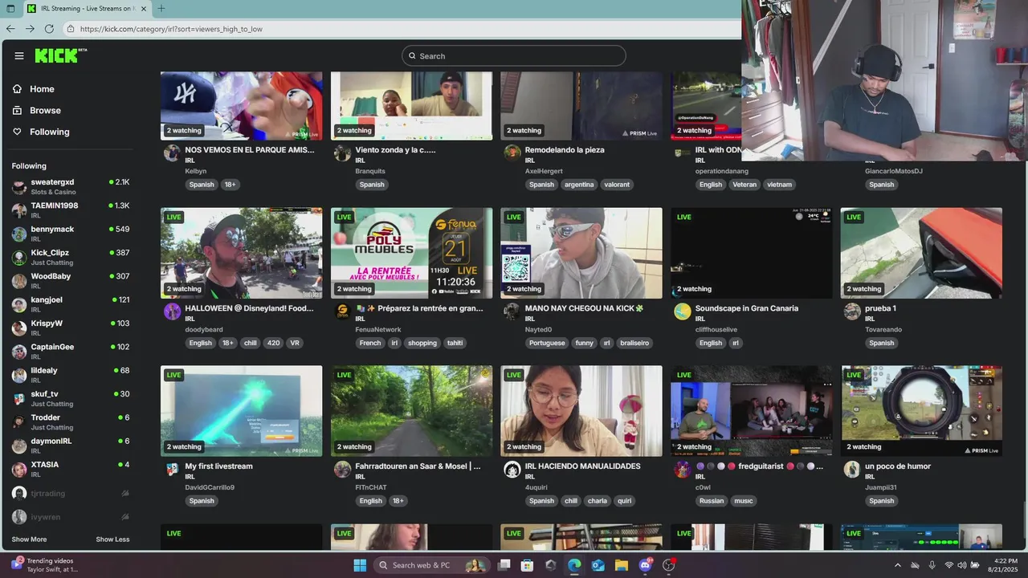Click the charla tag under 4uquiri
This screenshot has width=1028, height=578.
tap(598, 501)
